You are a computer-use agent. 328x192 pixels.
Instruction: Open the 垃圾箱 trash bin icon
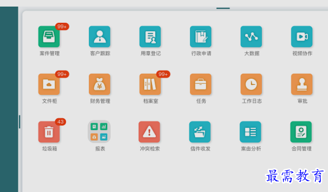49,132
